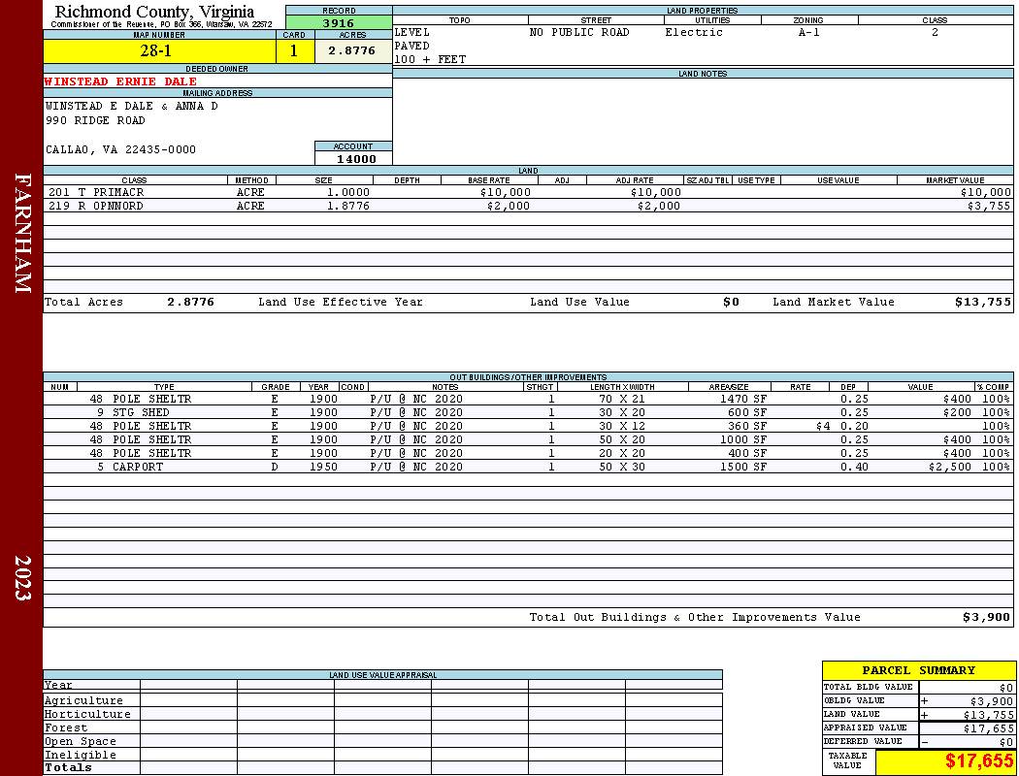
Task: Click DEFERRED VALUE row amount
Action: [x=1006, y=742]
